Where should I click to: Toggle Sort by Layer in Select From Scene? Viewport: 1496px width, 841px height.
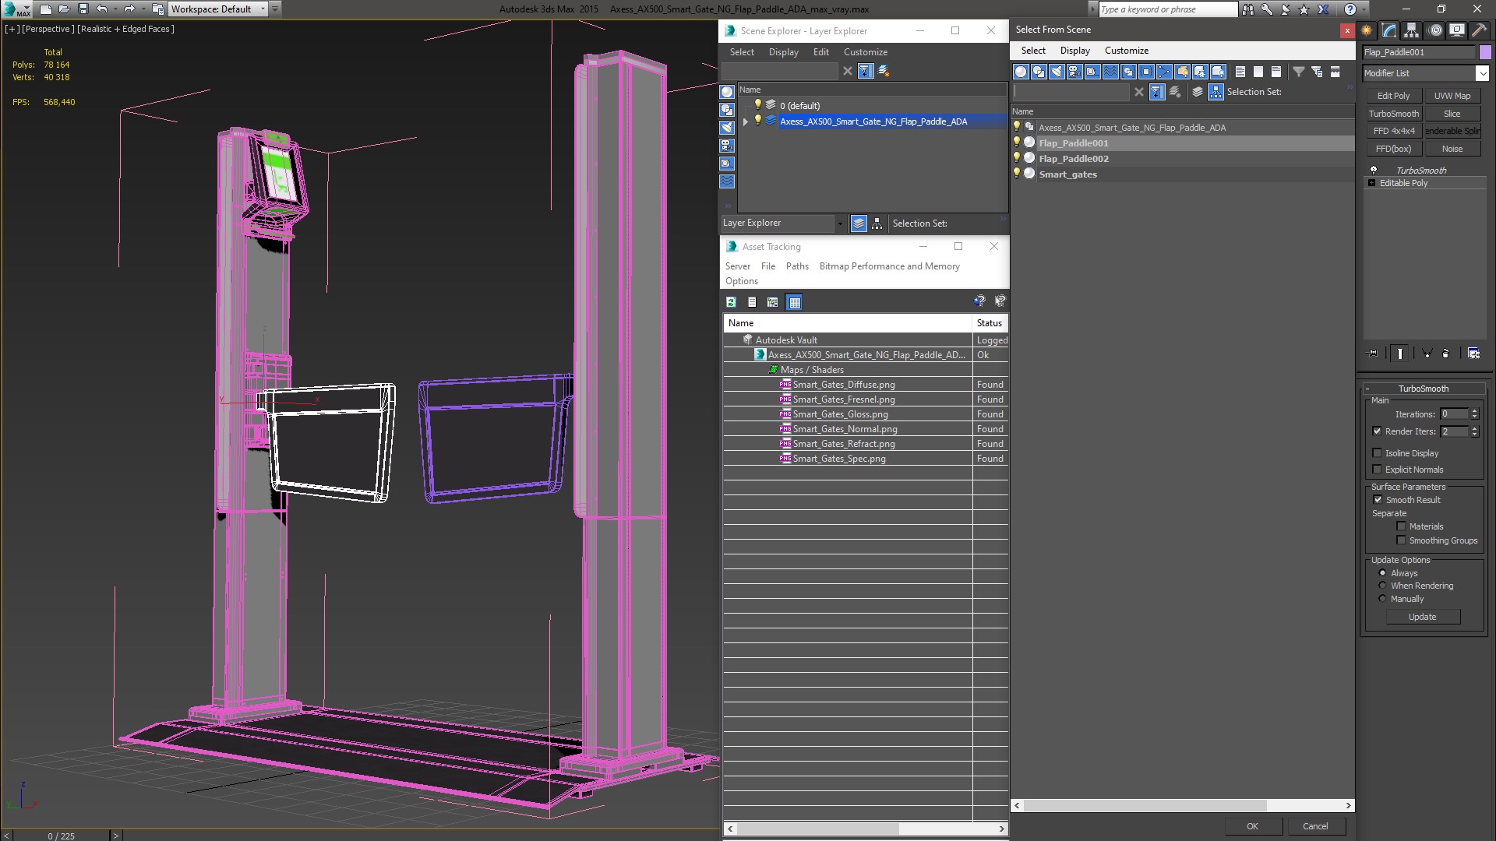[1198, 92]
